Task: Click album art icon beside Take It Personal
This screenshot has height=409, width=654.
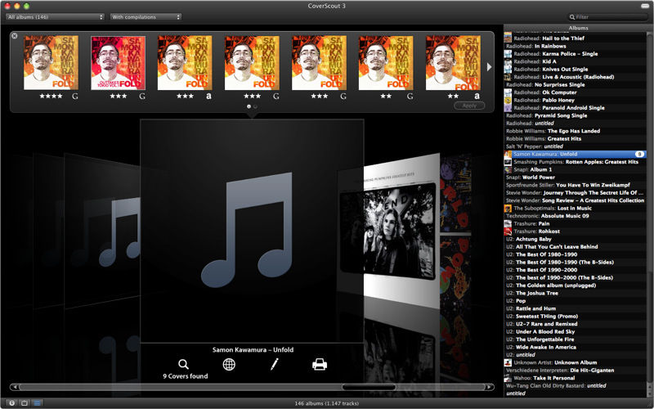Action: tap(508, 378)
